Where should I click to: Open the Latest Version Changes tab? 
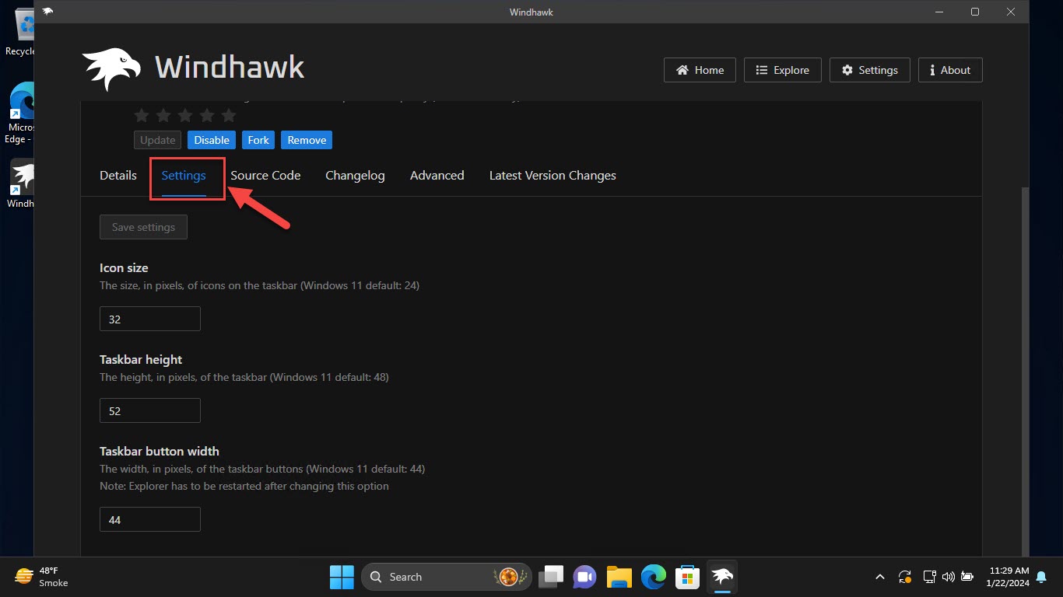[553, 176]
